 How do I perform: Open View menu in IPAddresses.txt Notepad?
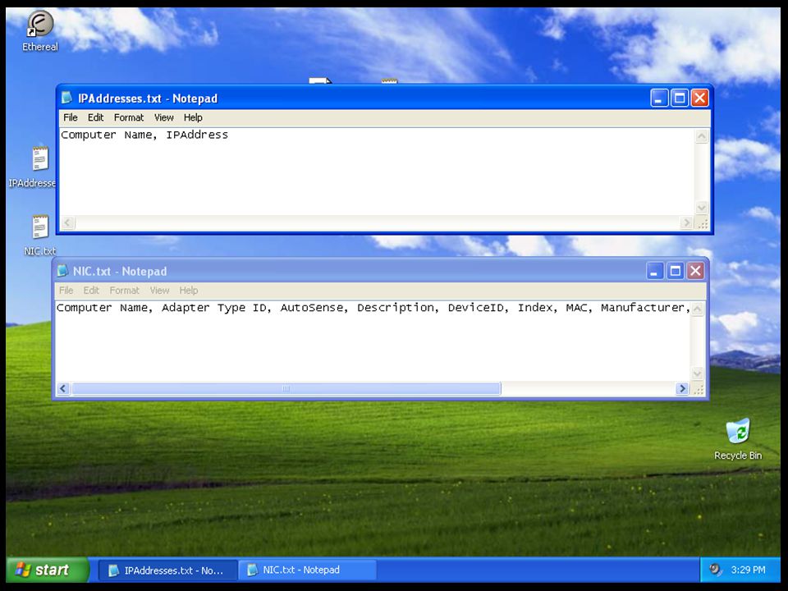pos(164,117)
